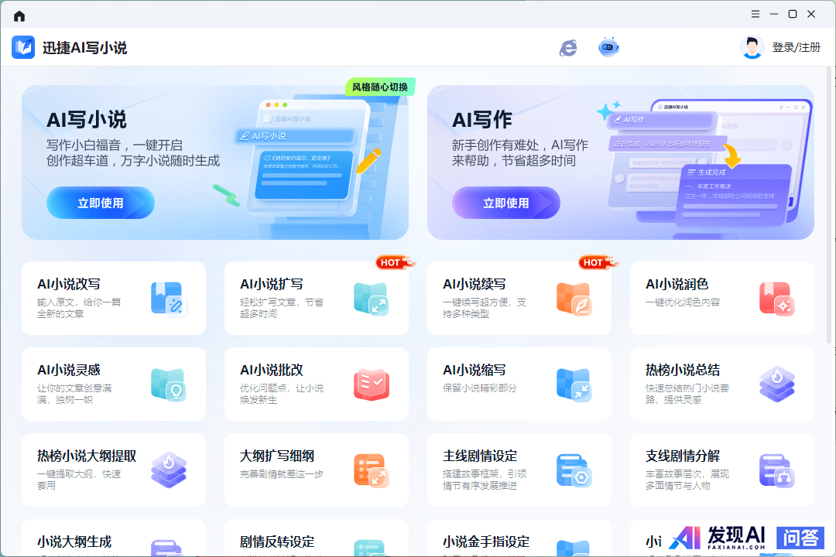Image resolution: width=836 pixels, height=557 pixels.
Task: Open AI小说改写 title text
Action: pyautogui.click(x=69, y=285)
